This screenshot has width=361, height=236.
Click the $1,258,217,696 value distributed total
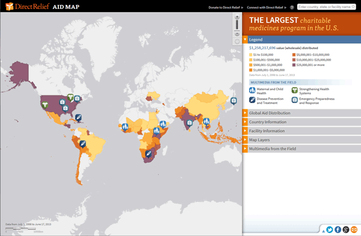pos(283,48)
